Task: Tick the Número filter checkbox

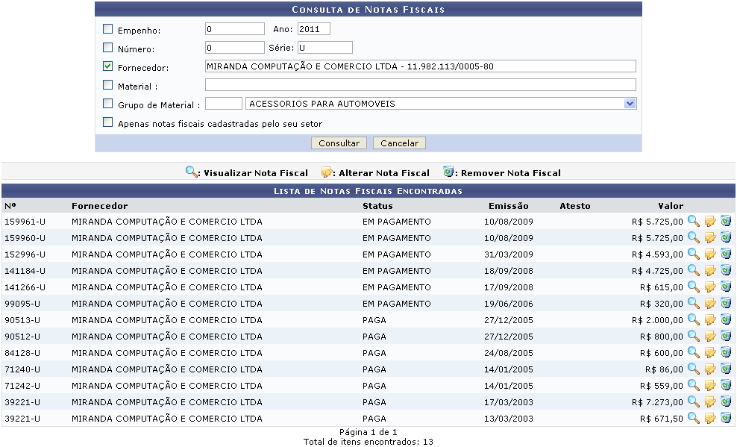Action: tap(107, 48)
